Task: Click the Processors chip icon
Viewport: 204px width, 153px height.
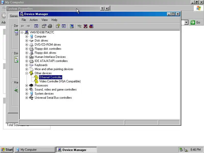Action: point(31,85)
